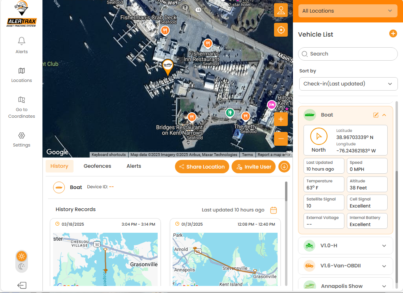
Task: Expand the V1.0-H vehicle entry
Action: click(x=384, y=246)
